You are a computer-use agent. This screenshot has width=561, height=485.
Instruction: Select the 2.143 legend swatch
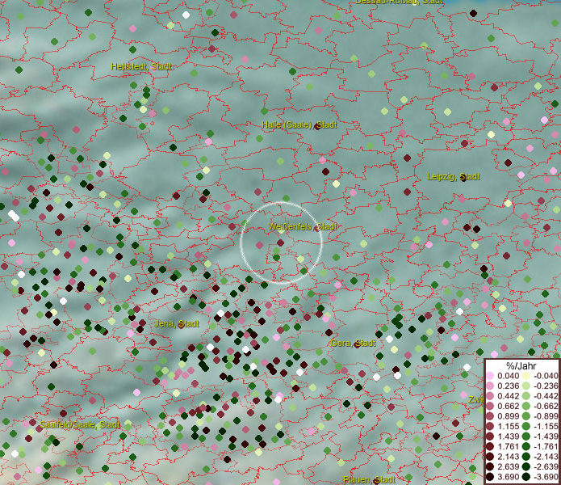[490, 457]
